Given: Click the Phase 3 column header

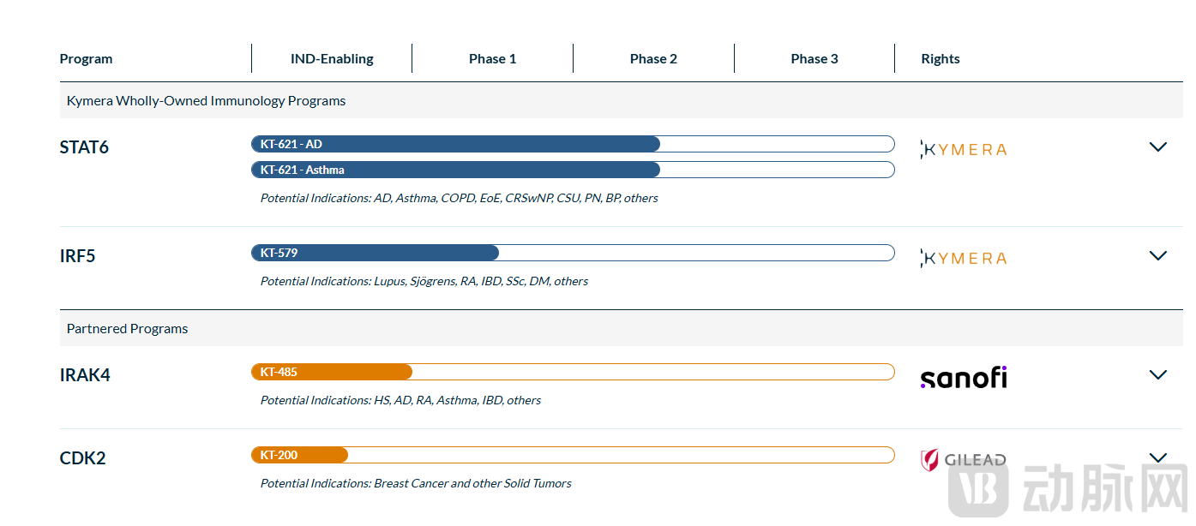Looking at the screenshot, I should (814, 59).
